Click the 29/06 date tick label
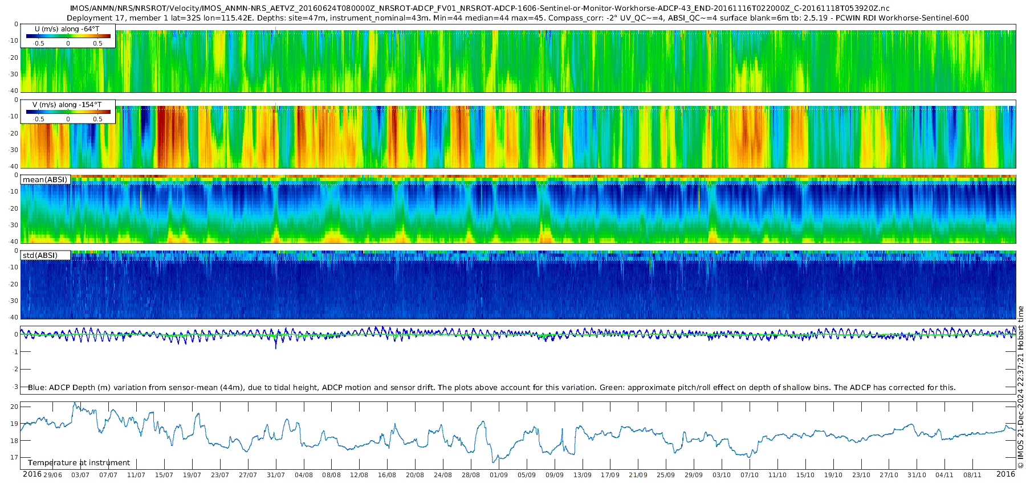This screenshot has width=1026, height=484. 53,475
